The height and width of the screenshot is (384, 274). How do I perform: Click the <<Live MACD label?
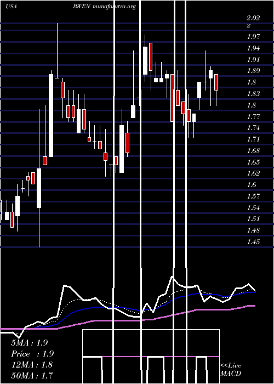point(231,370)
